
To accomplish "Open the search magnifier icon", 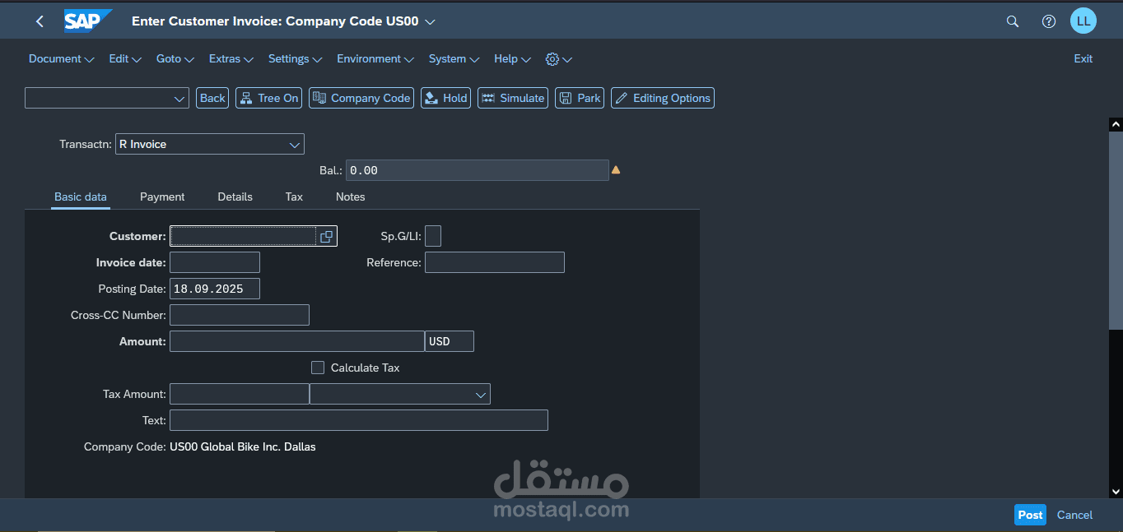I will coord(1013,21).
